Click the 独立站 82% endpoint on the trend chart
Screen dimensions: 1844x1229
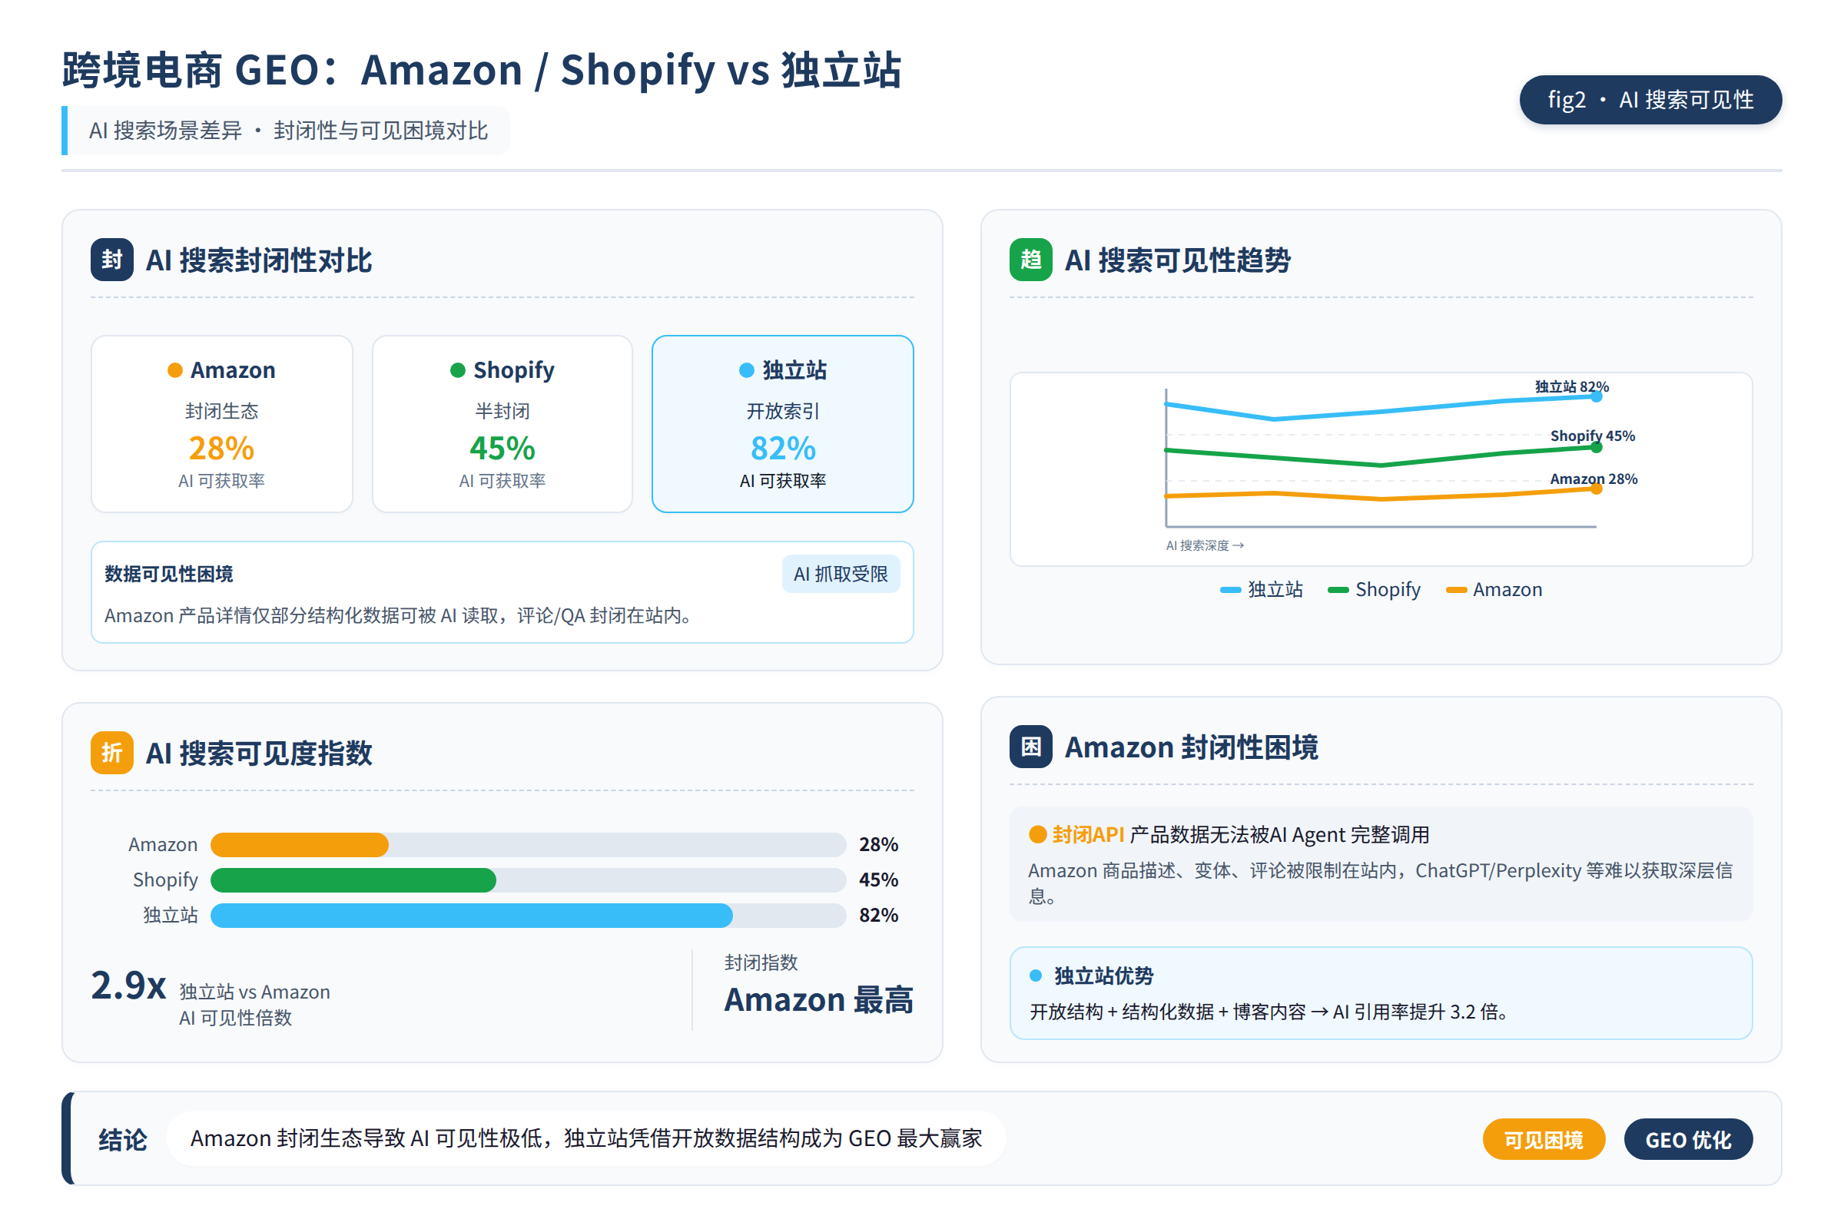point(1596,396)
